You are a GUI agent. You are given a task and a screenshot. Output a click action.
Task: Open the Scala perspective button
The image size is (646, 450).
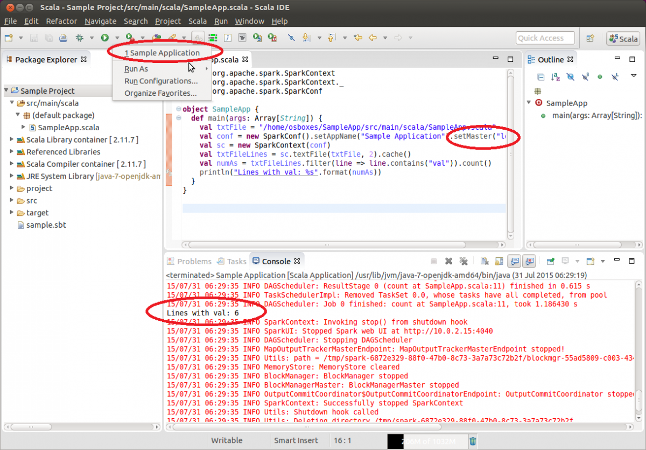coord(623,38)
